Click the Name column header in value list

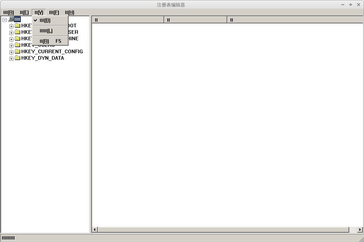coord(128,20)
